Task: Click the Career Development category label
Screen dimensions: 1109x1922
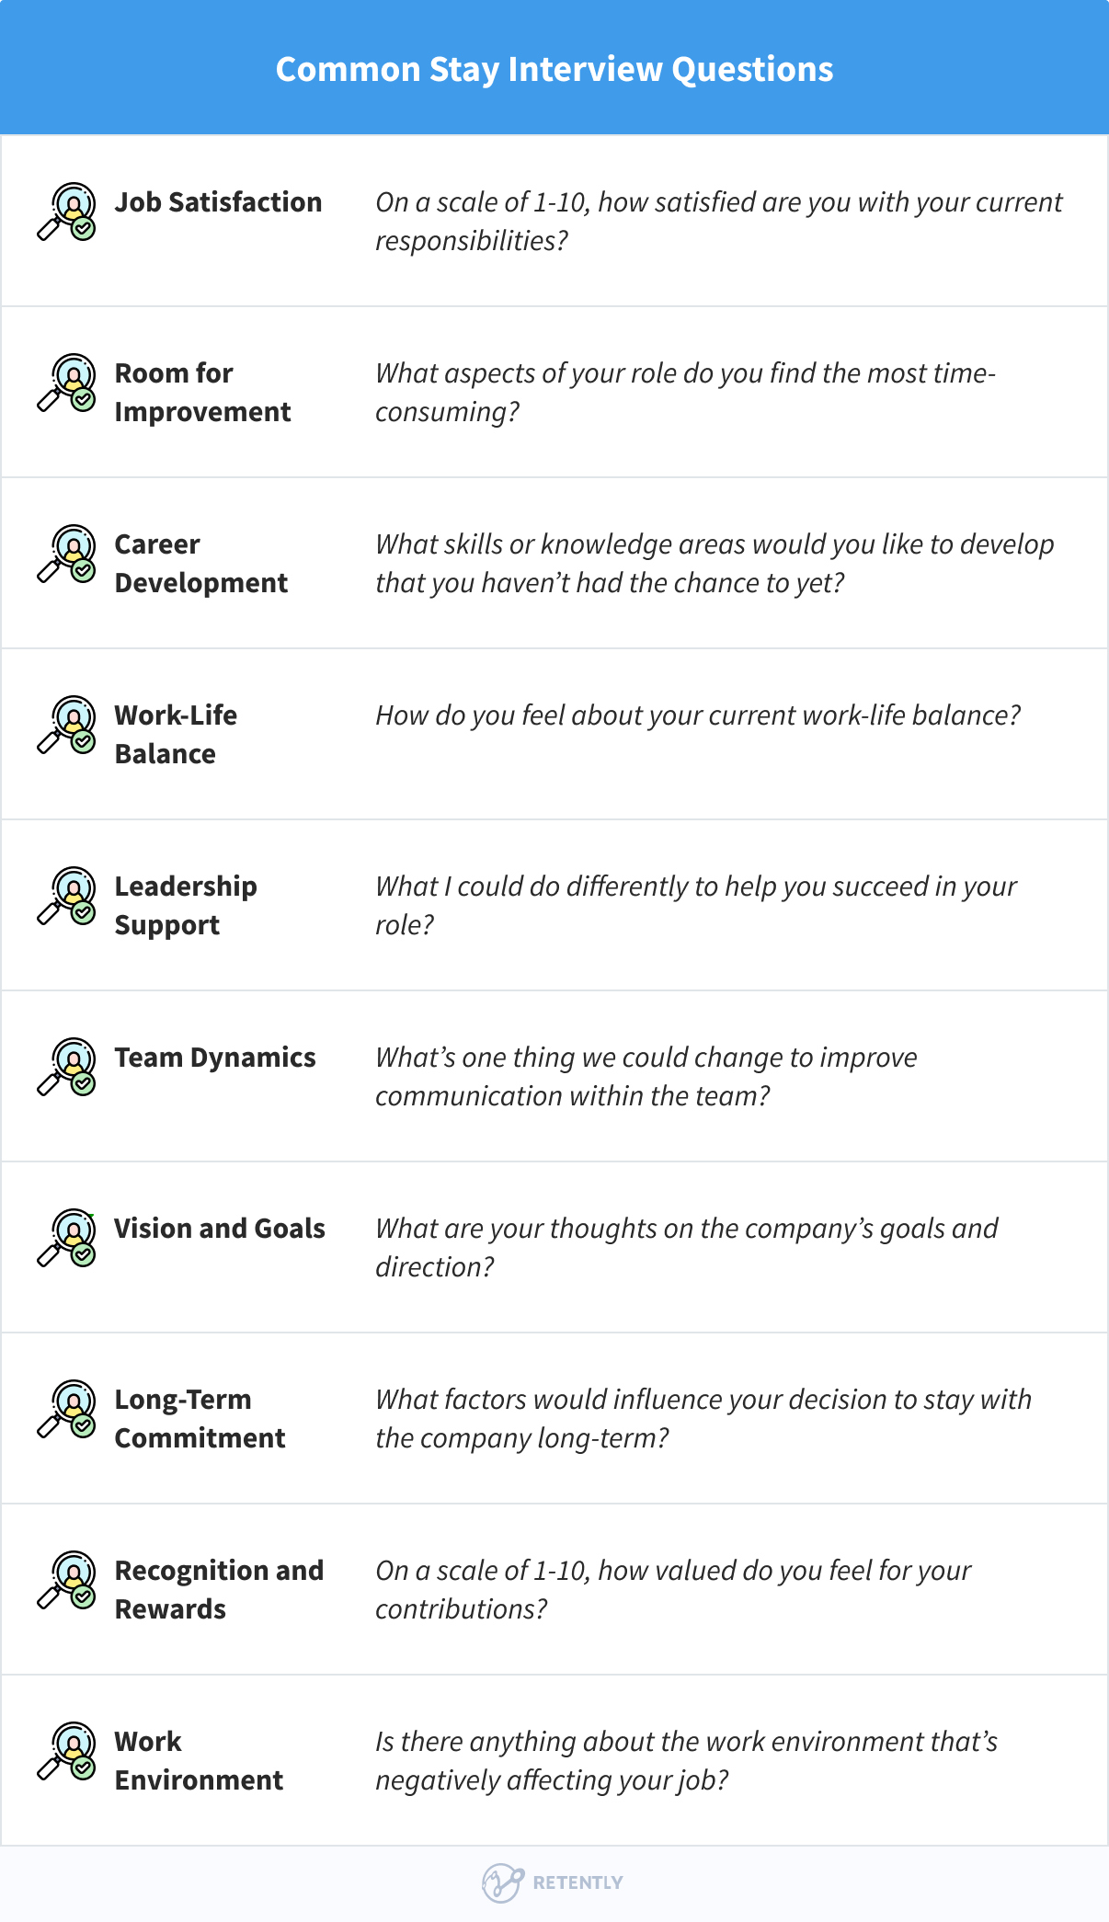Action: (x=200, y=564)
